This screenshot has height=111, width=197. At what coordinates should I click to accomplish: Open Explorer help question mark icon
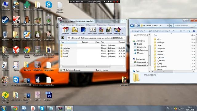tap(194, 31)
